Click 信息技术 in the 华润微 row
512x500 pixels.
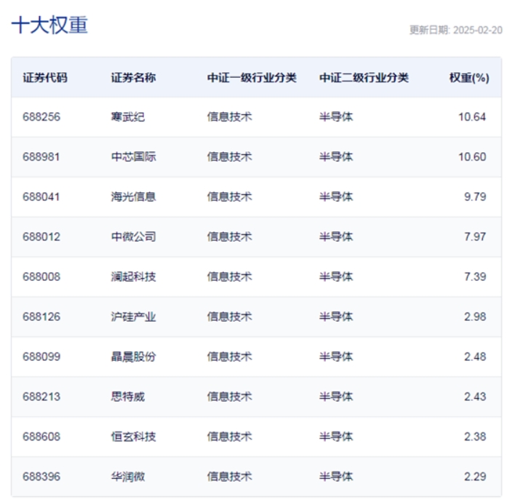pyautogui.click(x=230, y=477)
